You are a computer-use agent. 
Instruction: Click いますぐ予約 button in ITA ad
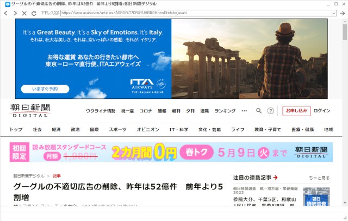pyautogui.click(x=45, y=89)
